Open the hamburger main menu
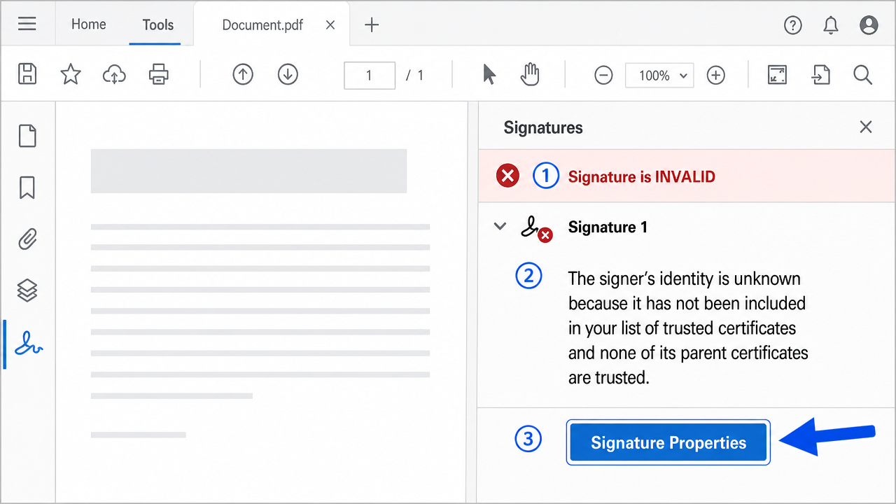 pyautogui.click(x=27, y=24)
